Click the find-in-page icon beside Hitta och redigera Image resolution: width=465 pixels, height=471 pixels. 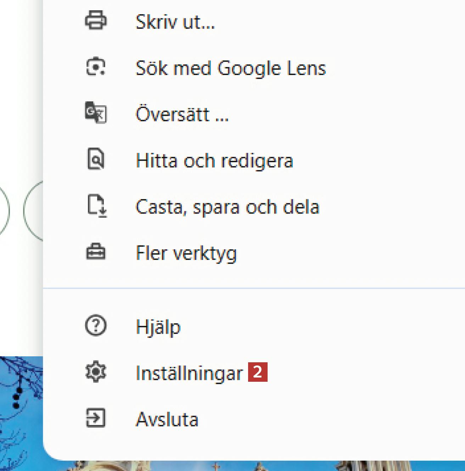click(96, 159)
